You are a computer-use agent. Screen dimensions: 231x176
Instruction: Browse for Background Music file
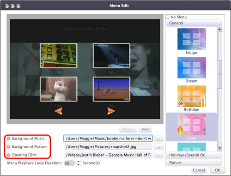158,139
